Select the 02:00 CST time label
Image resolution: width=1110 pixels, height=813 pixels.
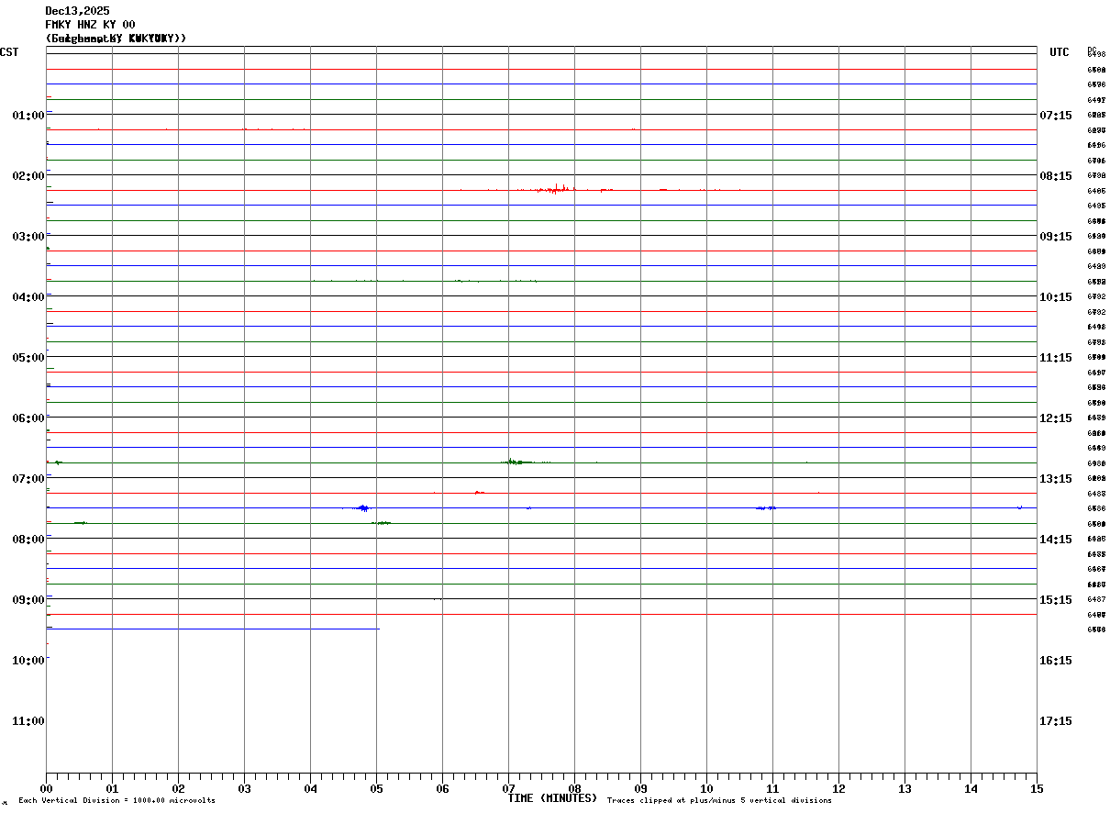pyautogui.click(x=28, y=175)
